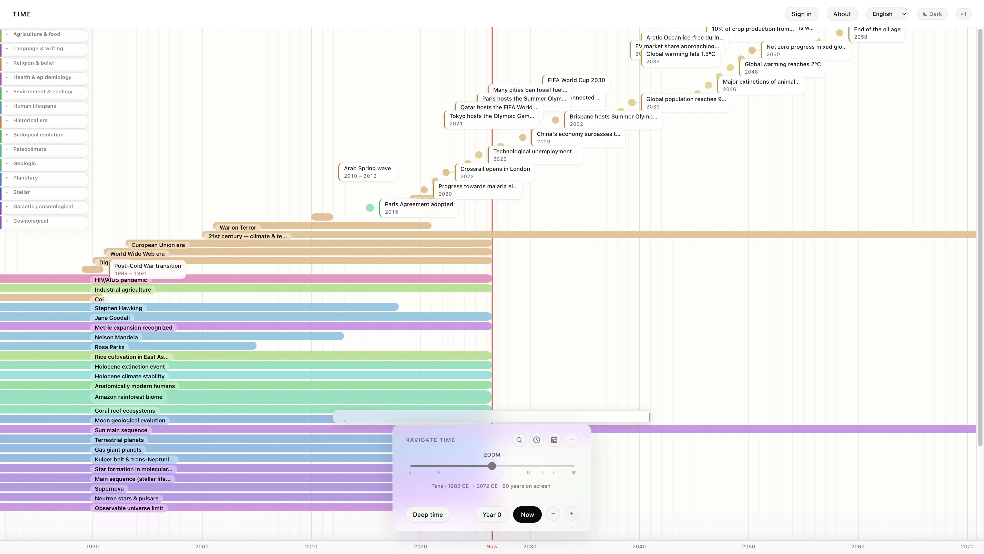984x554 pixels.
Task: Click the clock icon in Navigate Time
Action: (537, 440)
